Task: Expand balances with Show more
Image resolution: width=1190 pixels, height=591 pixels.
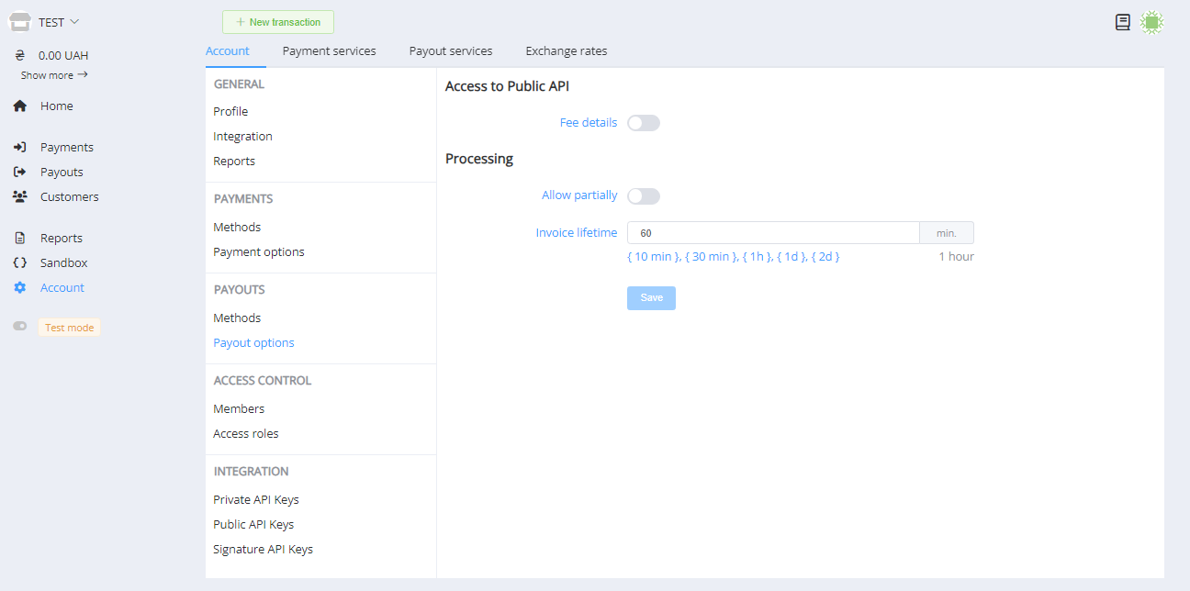Action: point(54,75)
